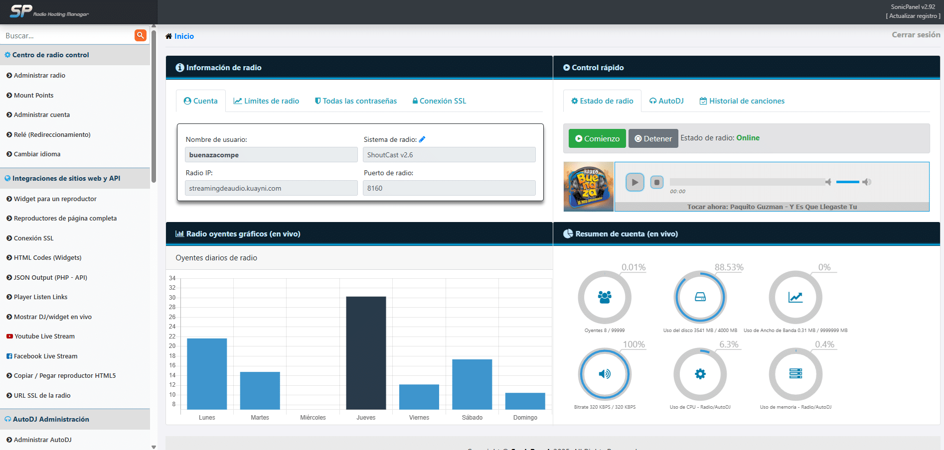Click the orange search magnifier icon

(x=140, y=35)
